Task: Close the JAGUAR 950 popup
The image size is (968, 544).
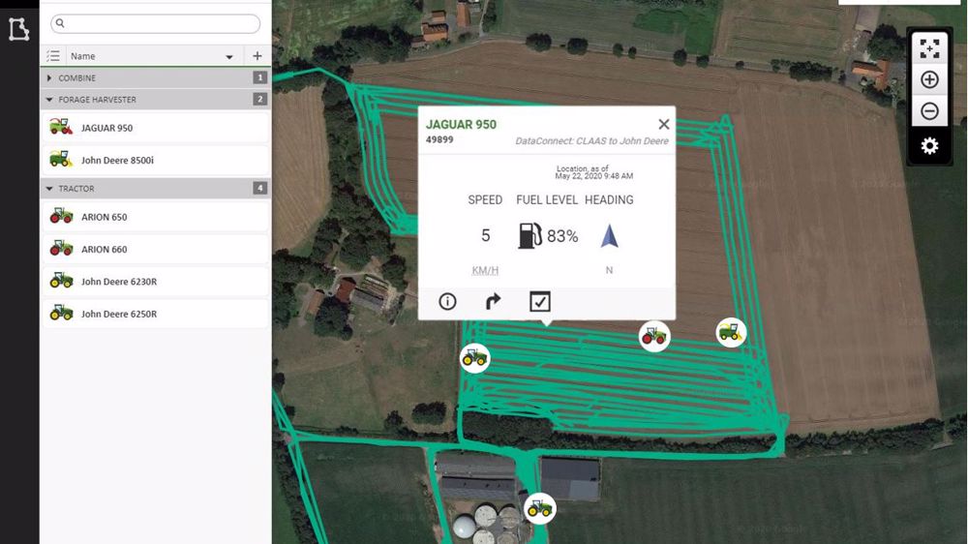Action: 664,124
